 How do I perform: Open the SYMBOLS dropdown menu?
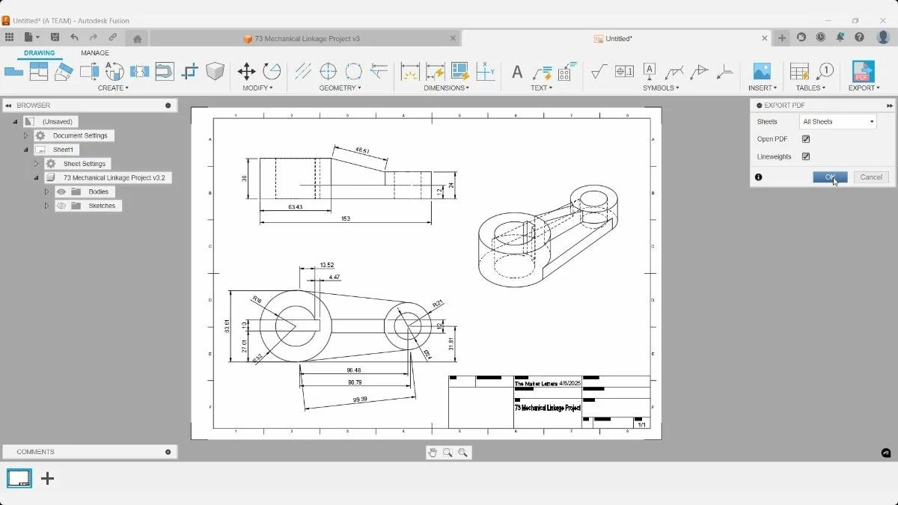point(662,88)
